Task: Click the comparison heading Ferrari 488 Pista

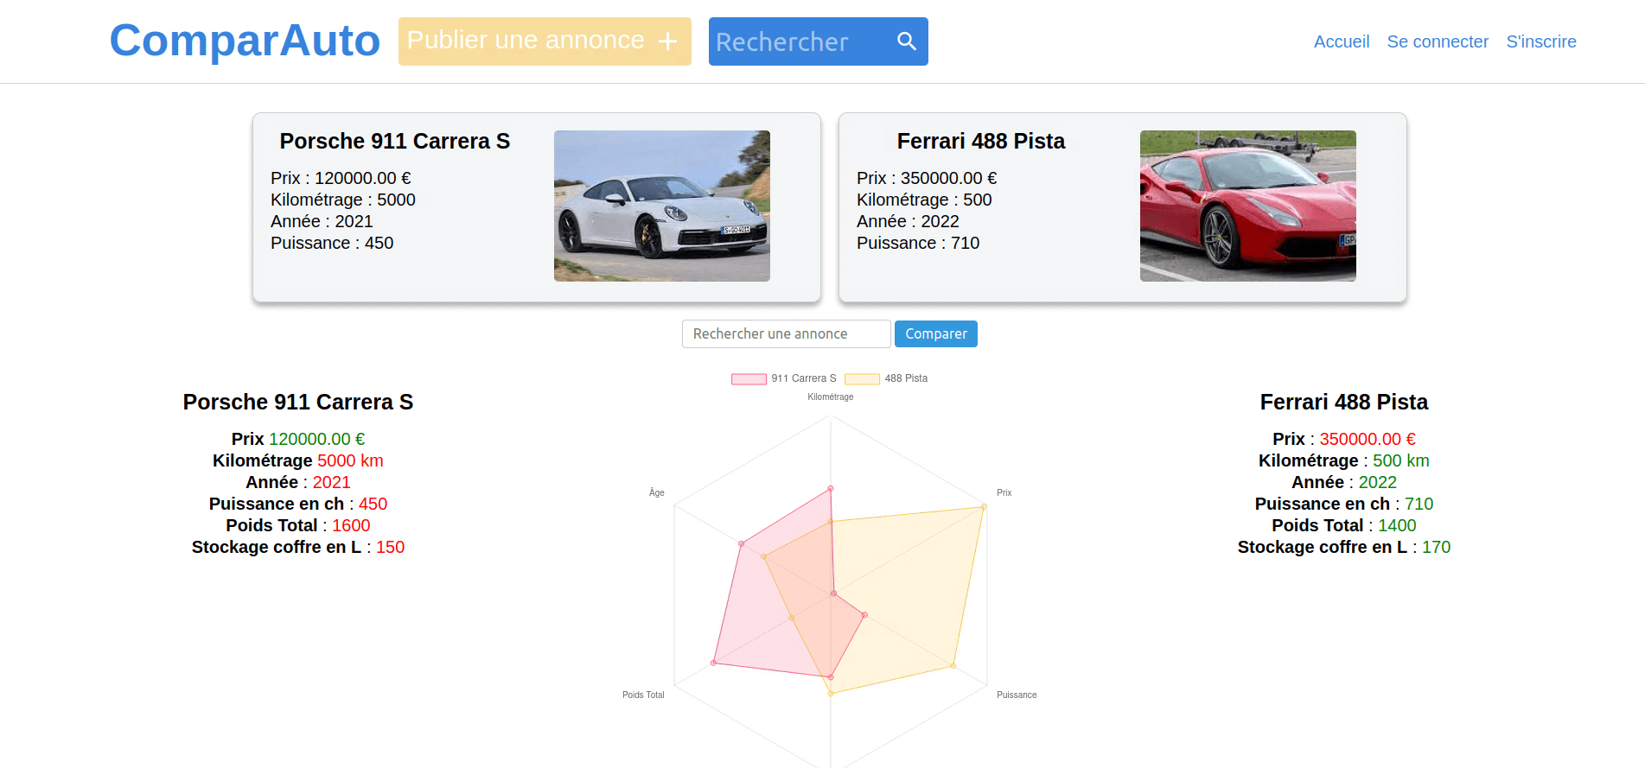Action: click(x=1344, y=402)
